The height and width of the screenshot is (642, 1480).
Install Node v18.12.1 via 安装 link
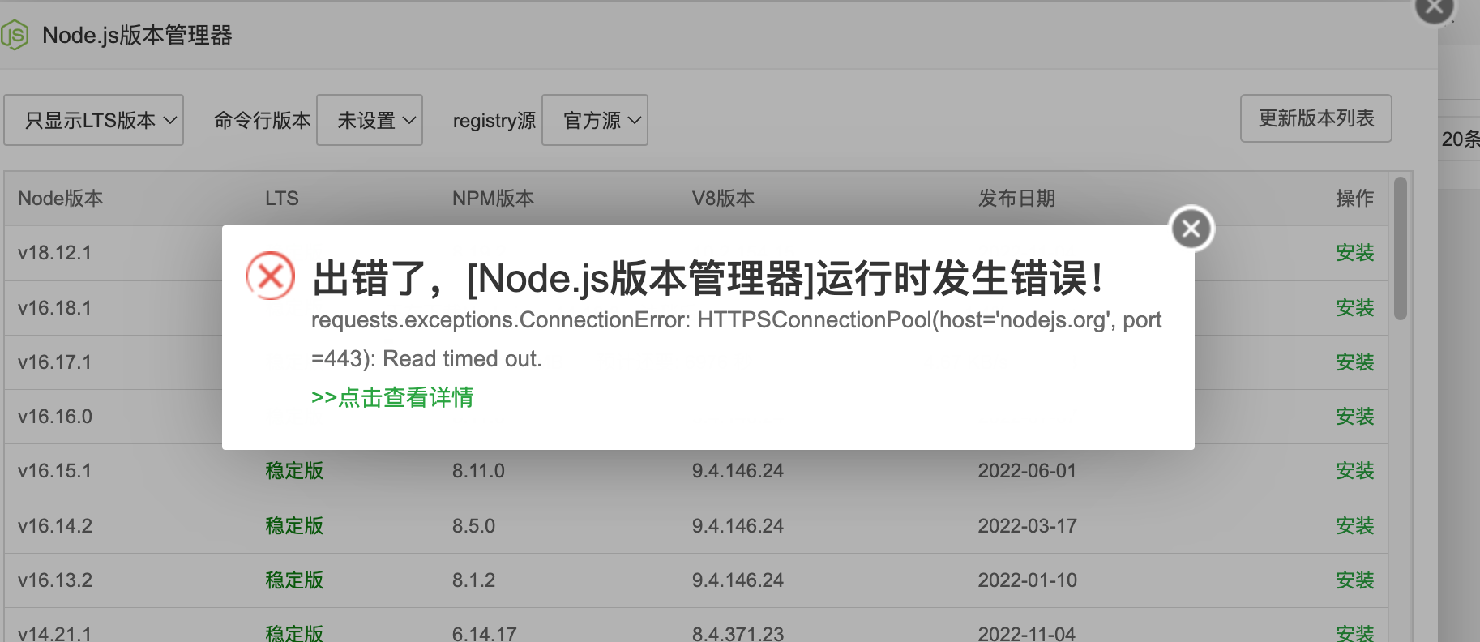coord(1355,253)
